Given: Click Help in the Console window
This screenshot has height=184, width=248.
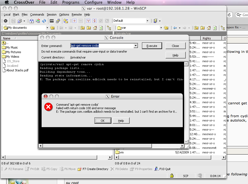Looking at the screenshot, I should pyautogui.click(x=176, y=55).
